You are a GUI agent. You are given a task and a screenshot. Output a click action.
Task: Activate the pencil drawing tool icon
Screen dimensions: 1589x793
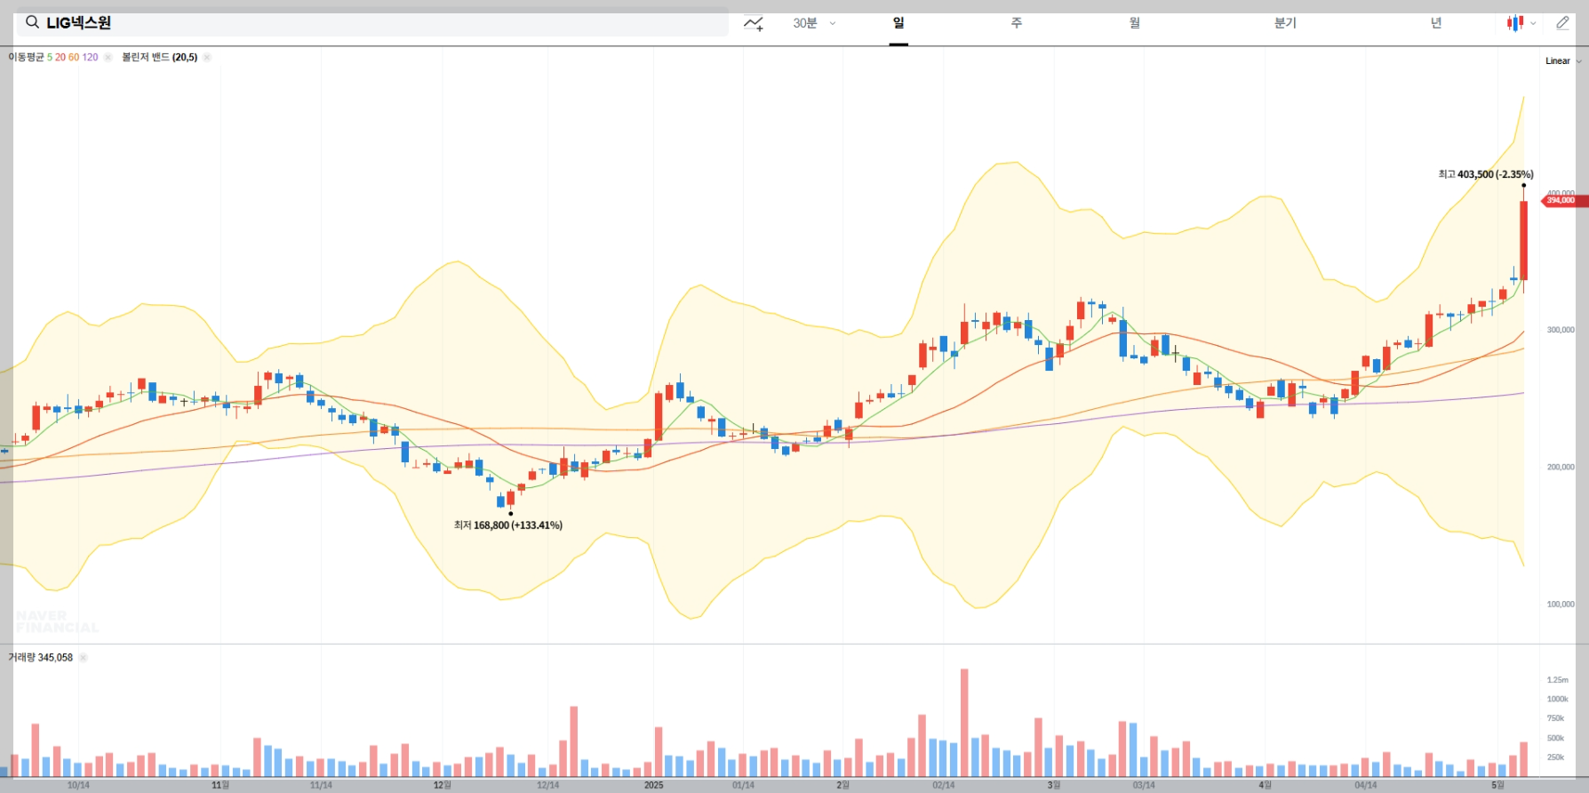[x=1562, y=23]
